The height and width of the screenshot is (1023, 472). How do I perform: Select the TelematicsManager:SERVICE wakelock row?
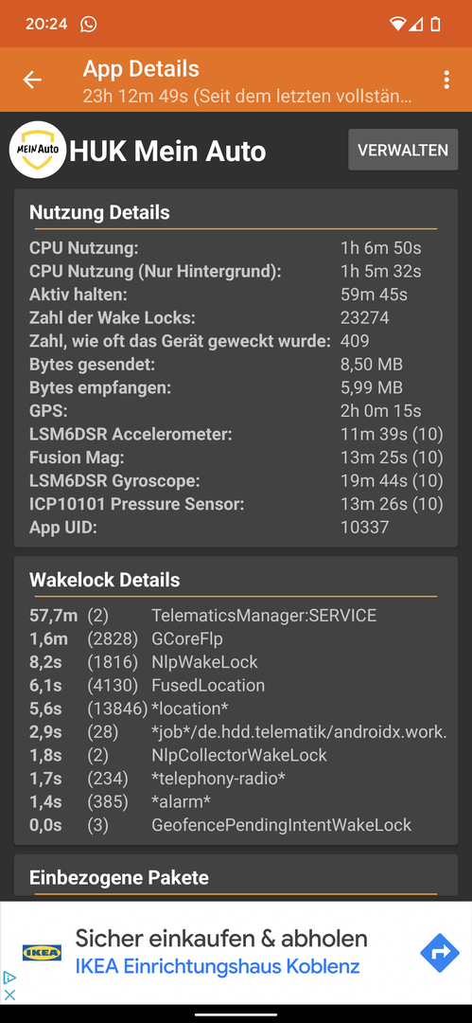pos(236,616)
